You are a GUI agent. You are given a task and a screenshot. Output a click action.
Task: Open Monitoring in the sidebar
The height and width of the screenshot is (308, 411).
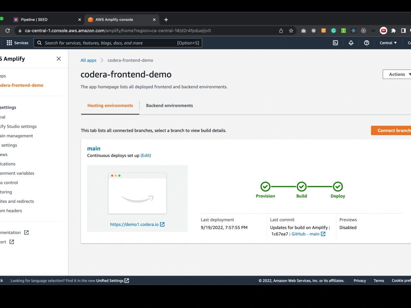[x=6, y=192]
